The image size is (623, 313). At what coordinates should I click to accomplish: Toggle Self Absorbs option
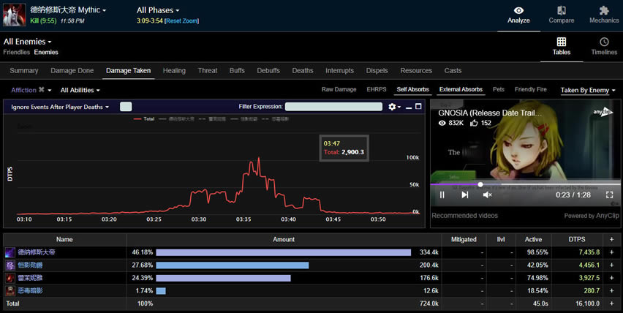tap(412, 90)
